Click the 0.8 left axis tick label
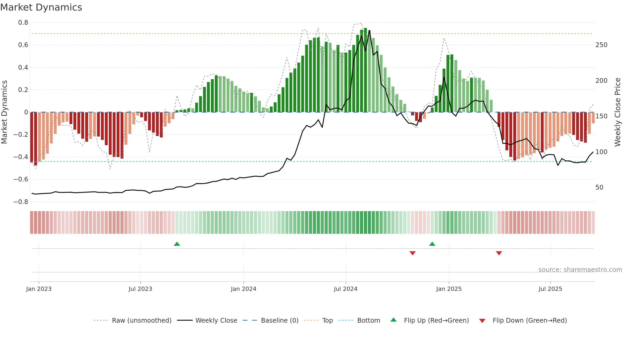This screenshot has width=631, height=355. click(x=23, y=23)
